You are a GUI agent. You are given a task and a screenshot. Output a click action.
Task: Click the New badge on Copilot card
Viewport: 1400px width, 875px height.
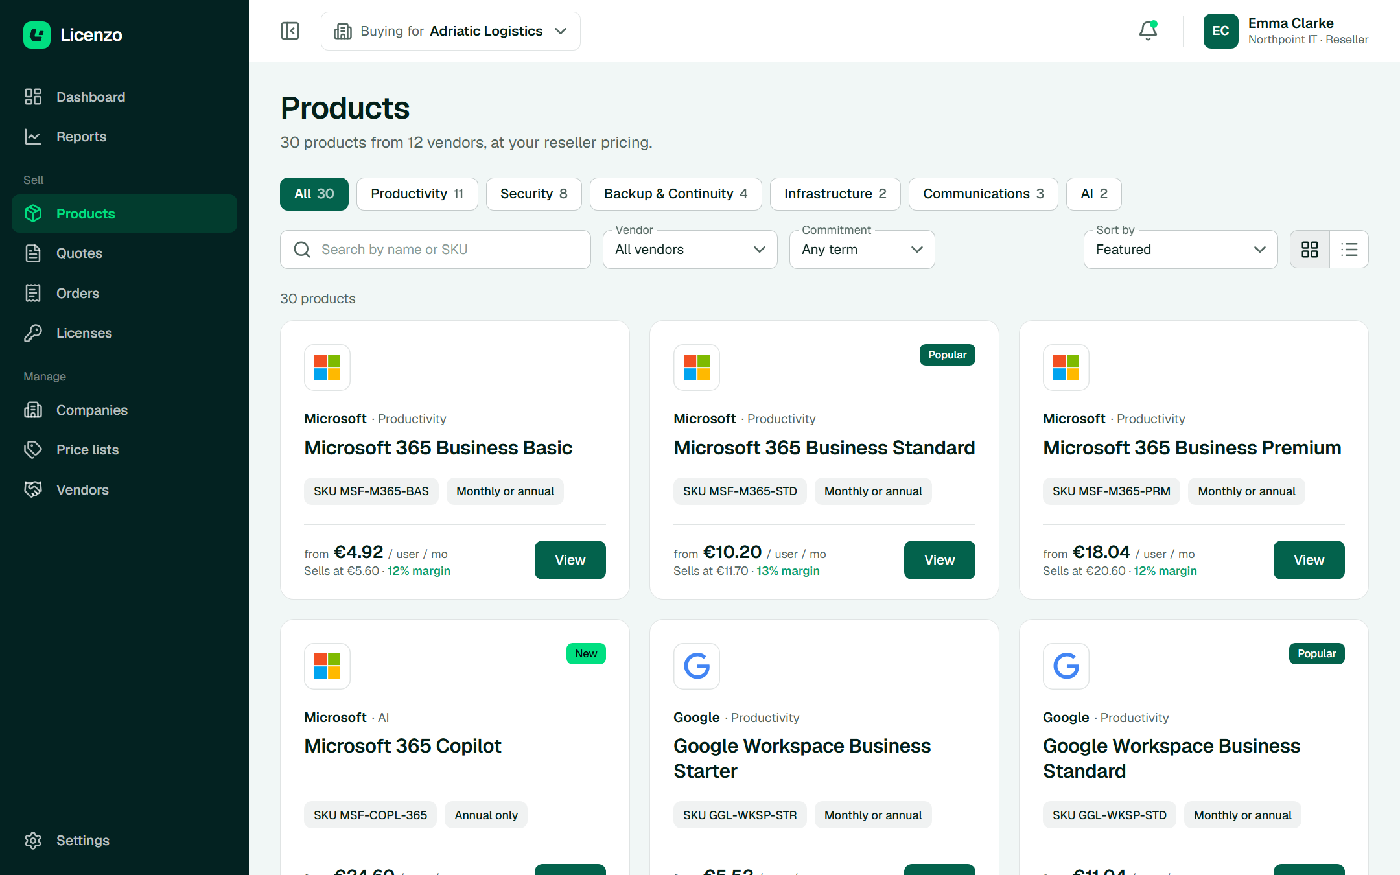(x=586, y=654)
